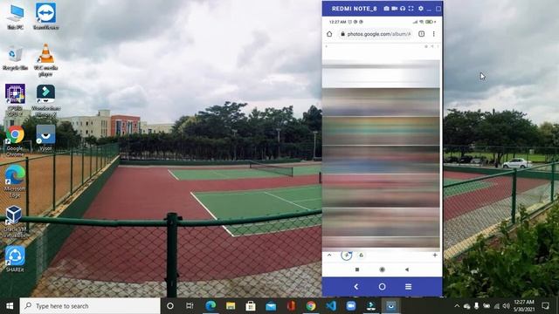Open Zoom from taskbar

point(351,306)
